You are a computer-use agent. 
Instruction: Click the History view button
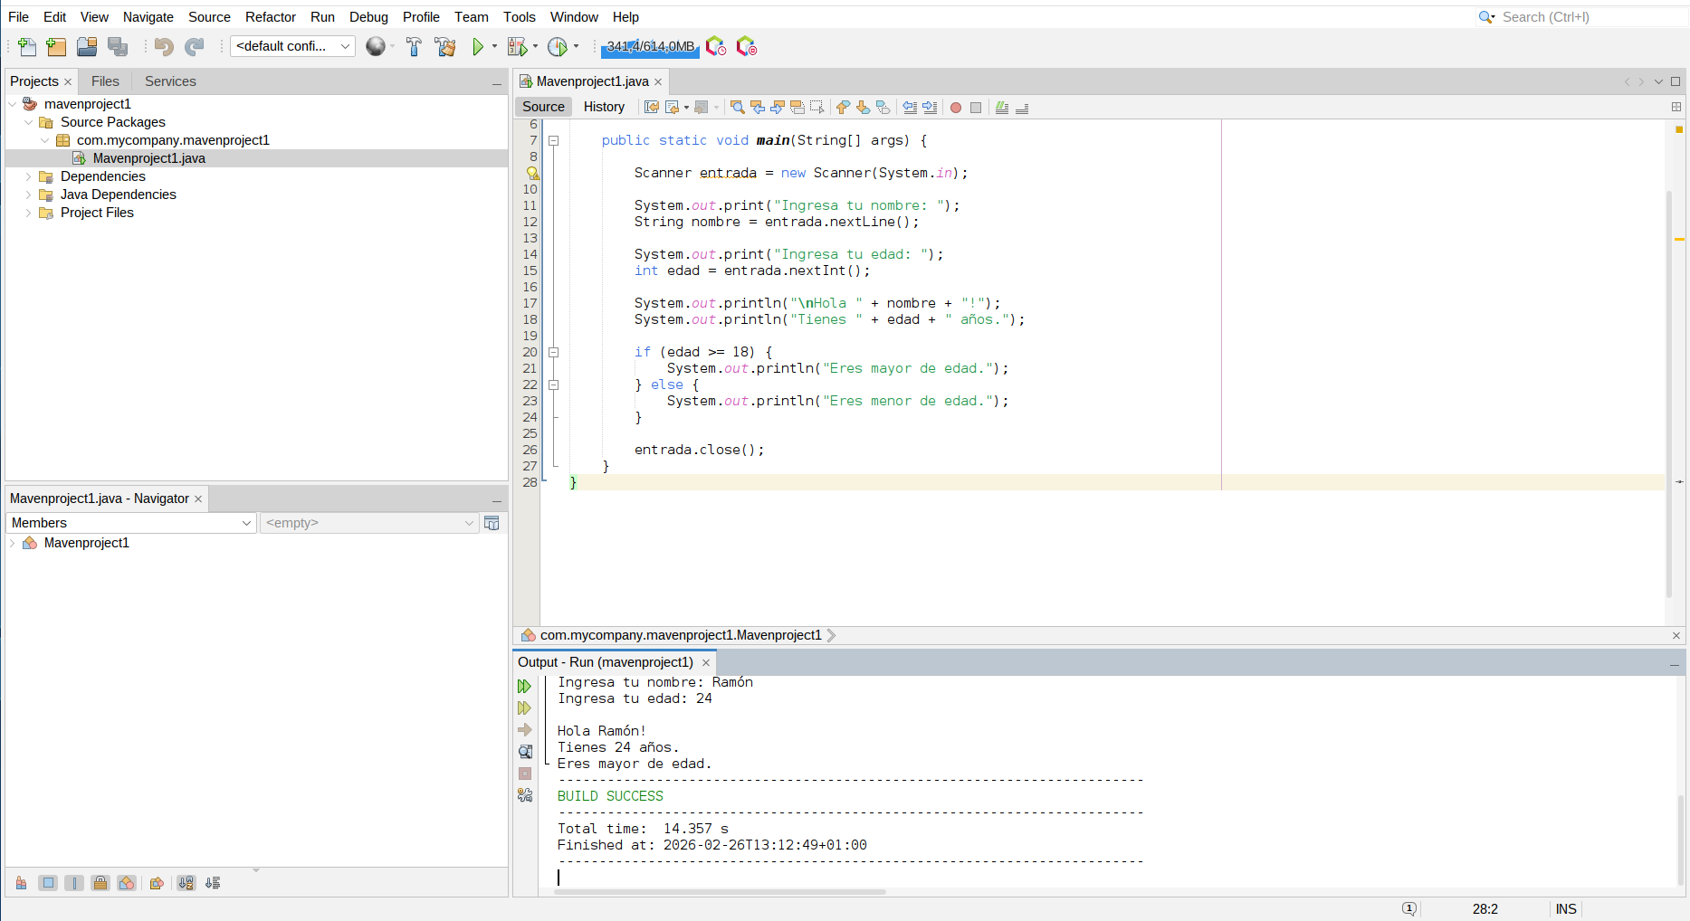pyautogui.click(x=604, y=107)
